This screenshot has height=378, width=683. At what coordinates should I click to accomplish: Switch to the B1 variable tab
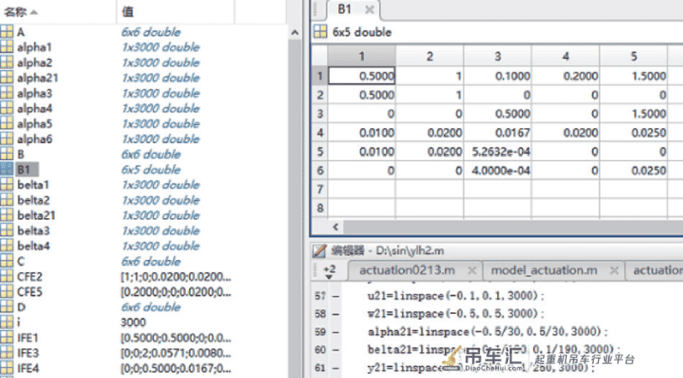[344, 9]
